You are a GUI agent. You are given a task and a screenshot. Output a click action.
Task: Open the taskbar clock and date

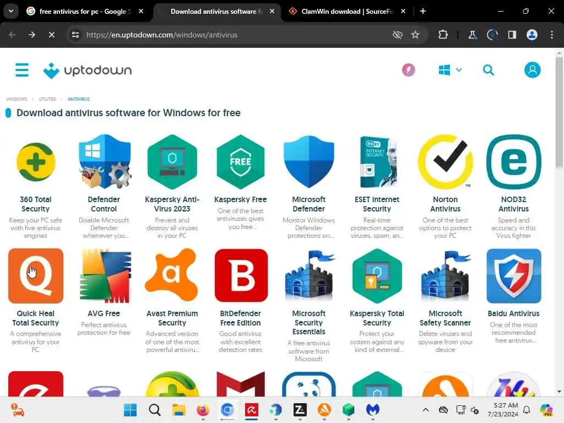[503, 410]
